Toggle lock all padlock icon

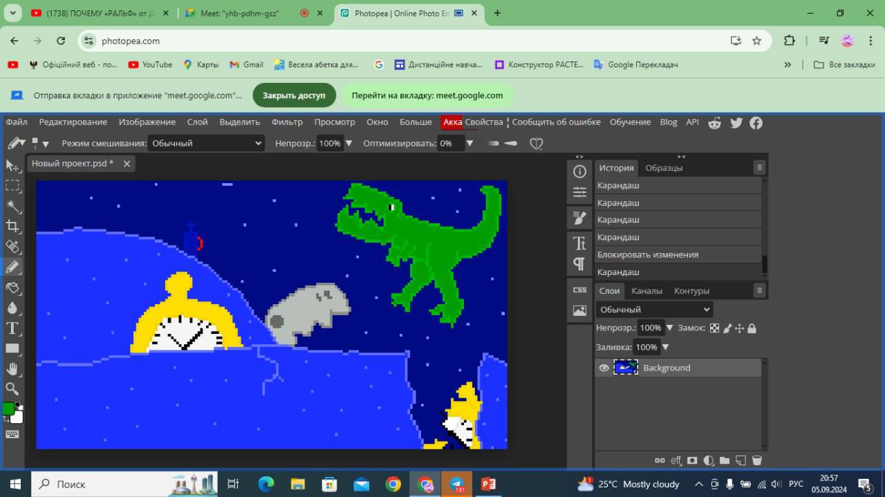(752, 328)
